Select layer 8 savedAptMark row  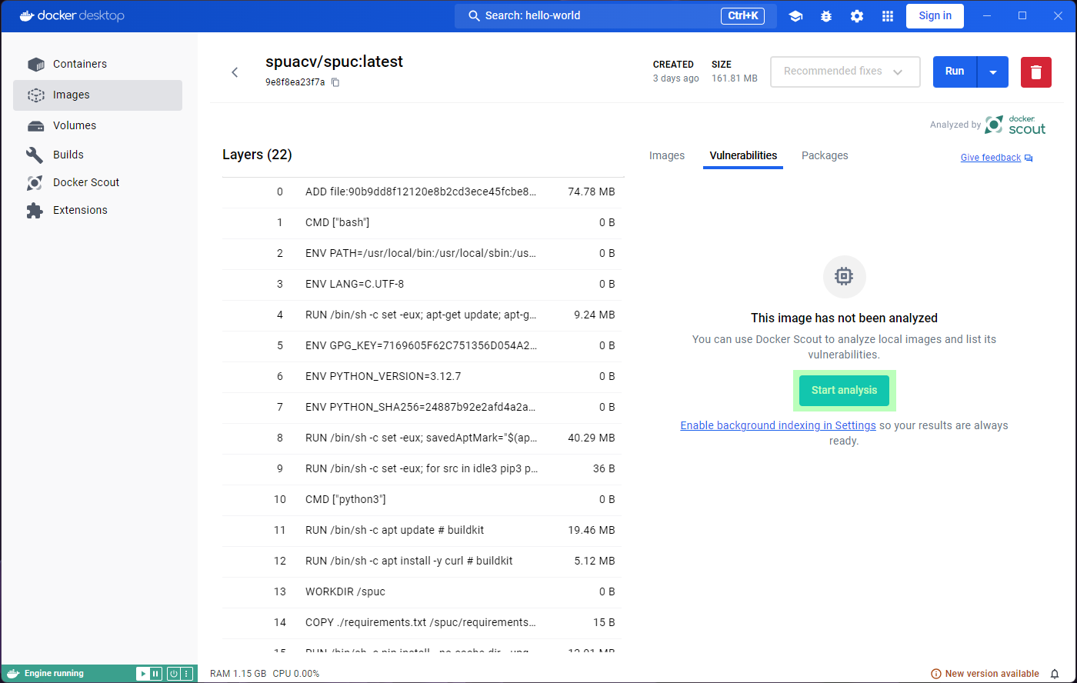pos(423,438)
